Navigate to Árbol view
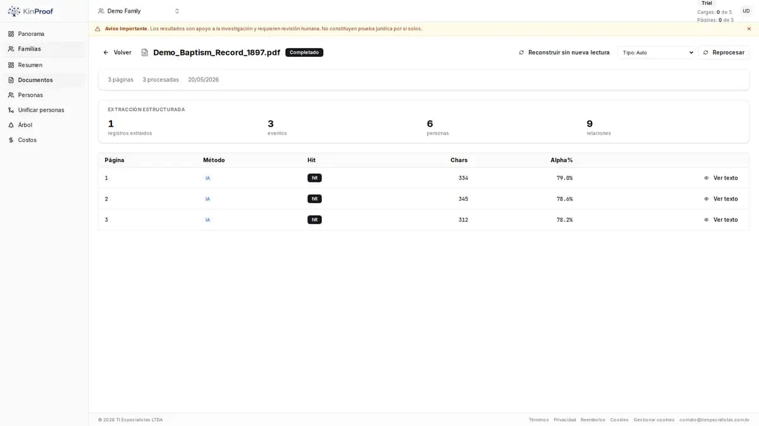Image resolution: width=759 pixels, height=426 pixels. click(x=44, y=125)
